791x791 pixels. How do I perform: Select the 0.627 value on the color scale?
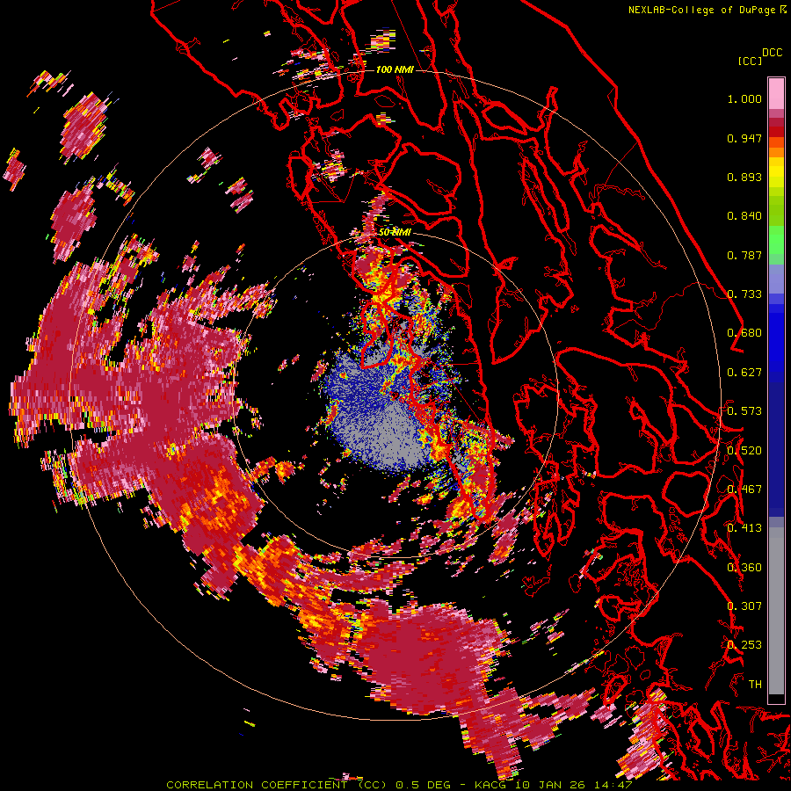[744, 373]
